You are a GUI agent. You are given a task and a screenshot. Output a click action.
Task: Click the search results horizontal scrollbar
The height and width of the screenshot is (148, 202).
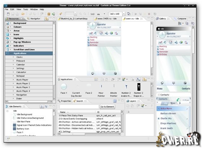point(89,134)
